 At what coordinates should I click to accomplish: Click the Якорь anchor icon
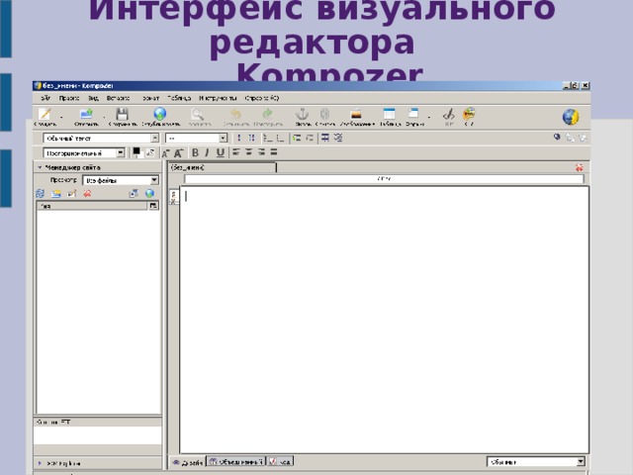pos(303,114)
